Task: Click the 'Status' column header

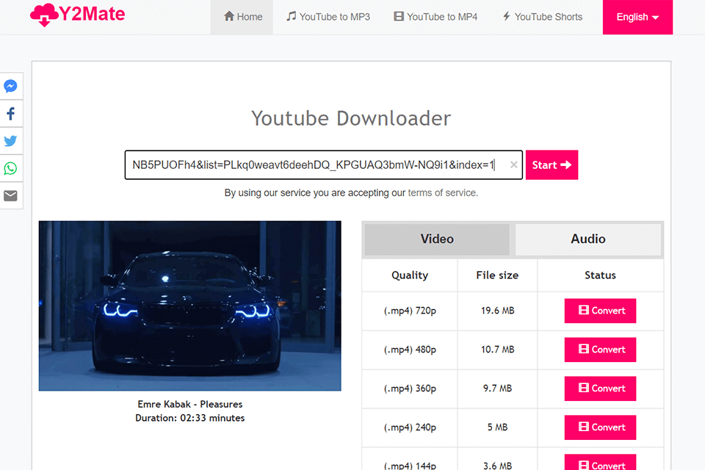Action: click(x=600, y=275)
